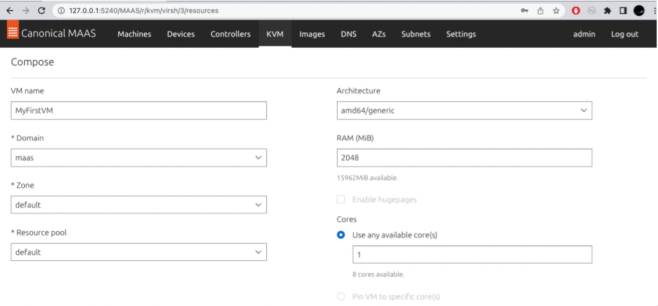Click the browser back arrow
The height and width of the screenshot is (306, 658).
(10, 11)
